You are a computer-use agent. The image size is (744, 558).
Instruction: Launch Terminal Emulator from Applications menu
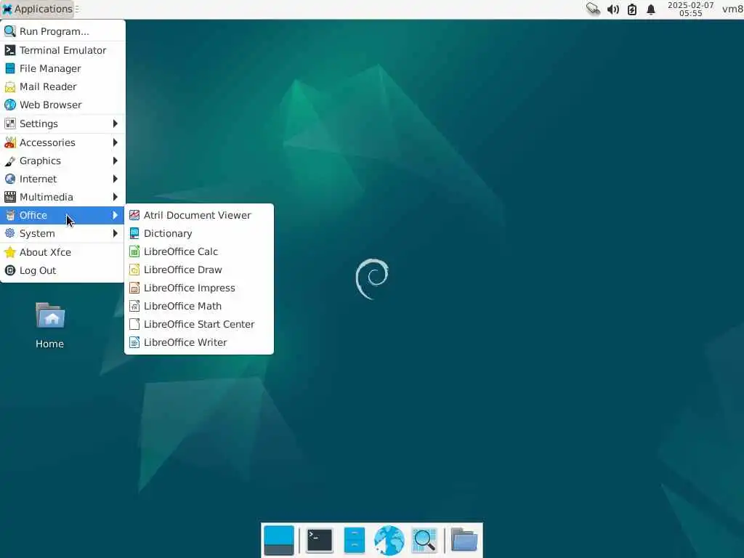[x=62, y=50]
